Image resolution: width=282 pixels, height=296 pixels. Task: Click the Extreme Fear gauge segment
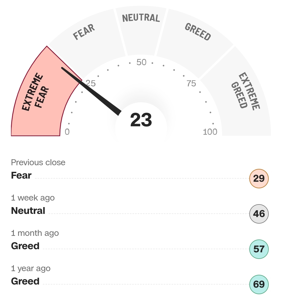[35, 94]
